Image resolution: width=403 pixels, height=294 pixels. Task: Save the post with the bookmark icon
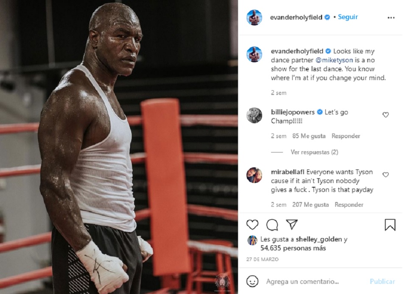pos(390,225)
